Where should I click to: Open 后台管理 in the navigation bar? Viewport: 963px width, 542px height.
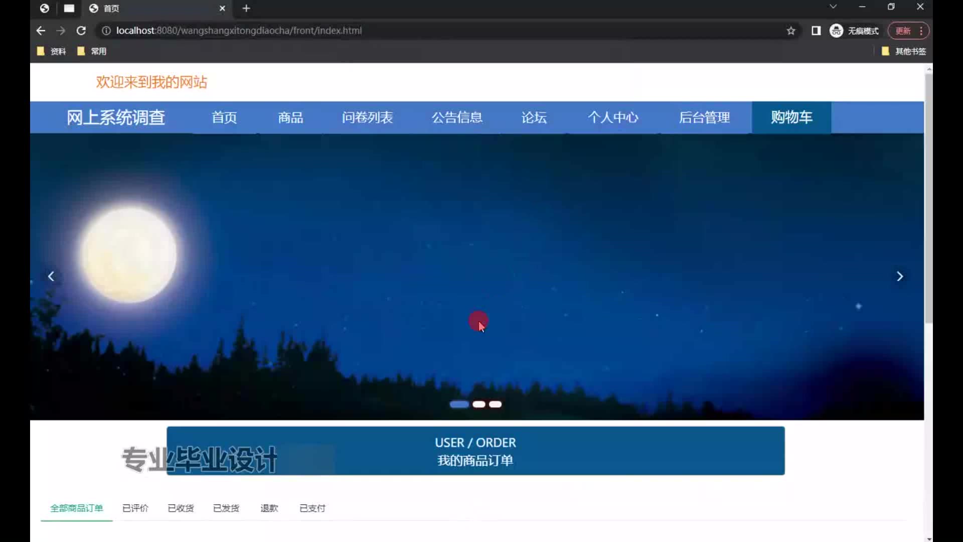pos(704,117)
